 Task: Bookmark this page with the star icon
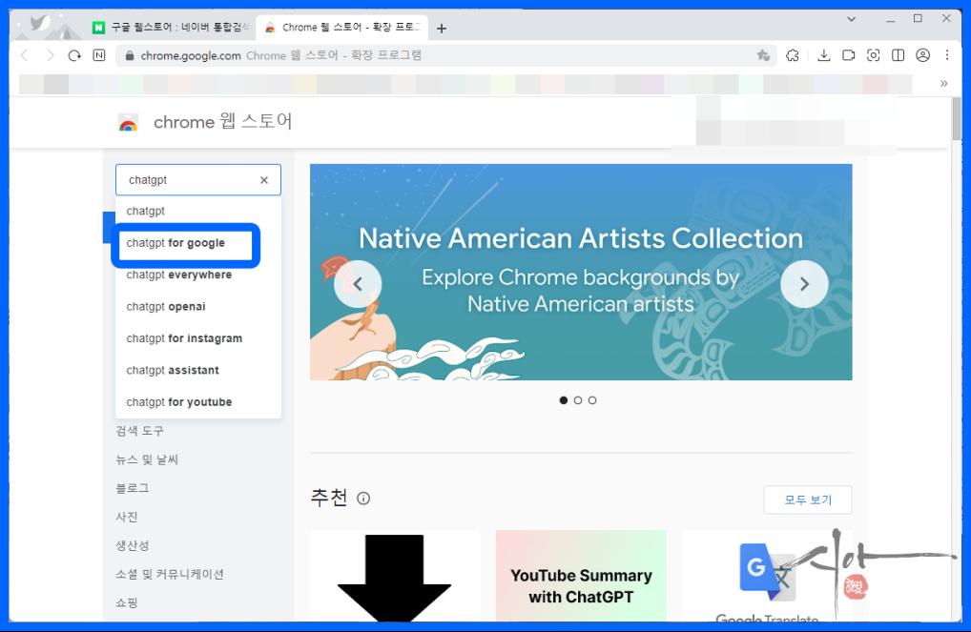[764, 55]
